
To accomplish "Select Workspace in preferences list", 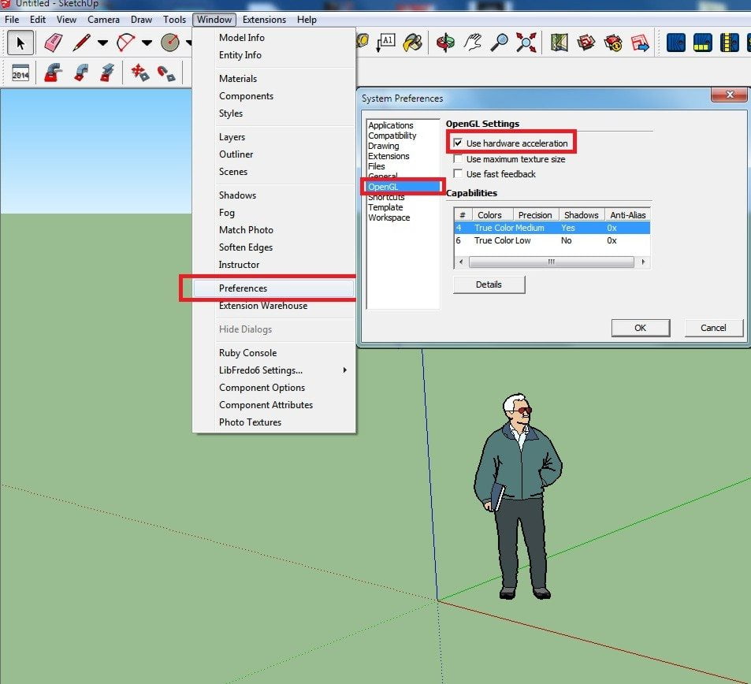I will [389, 217].
